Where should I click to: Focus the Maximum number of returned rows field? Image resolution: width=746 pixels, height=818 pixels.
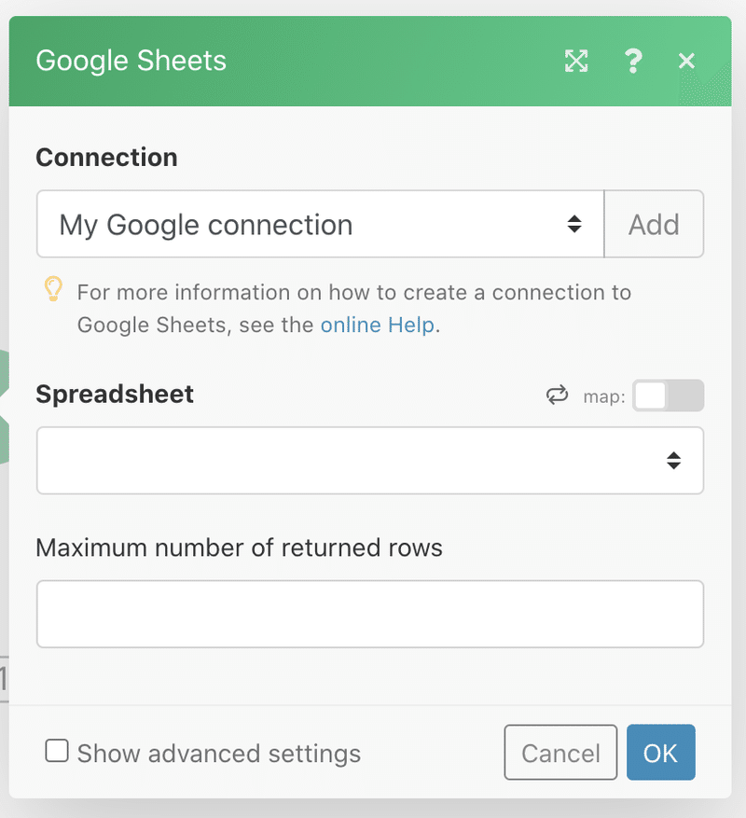[369, 614]
